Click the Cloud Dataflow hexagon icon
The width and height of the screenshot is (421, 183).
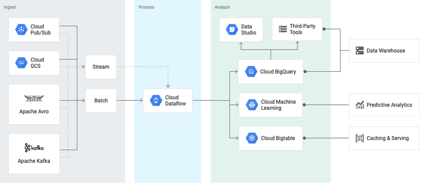(x=156, y=101)
